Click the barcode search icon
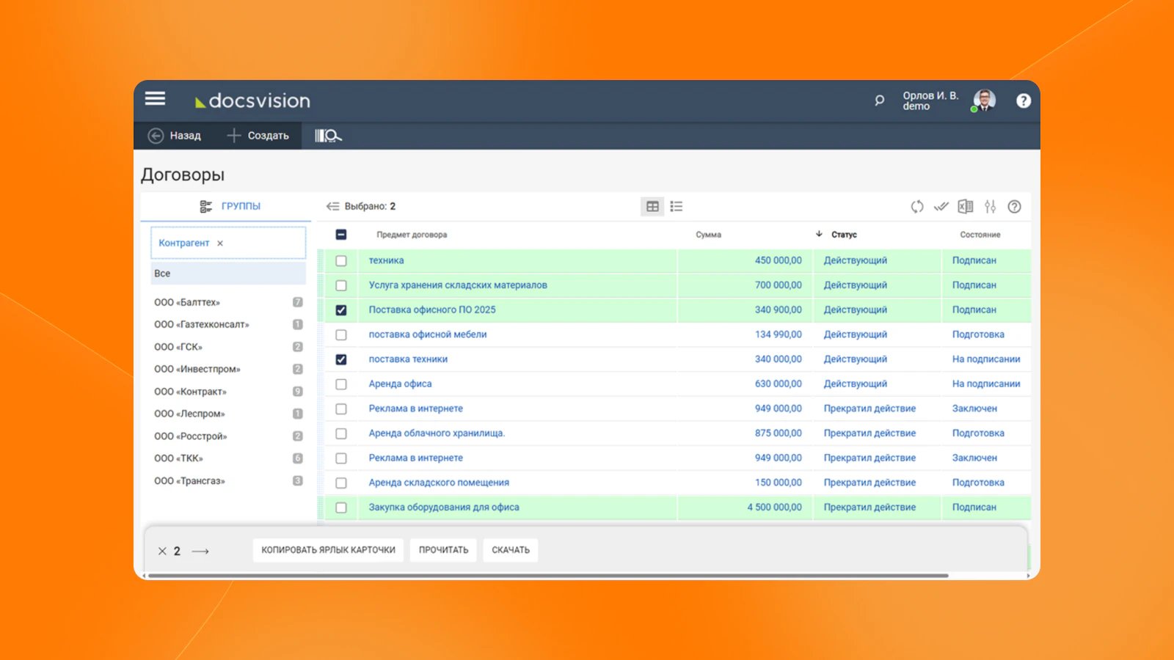This screenshot has width=1174, height=660. pyautogui.click(x=328, y=136)
